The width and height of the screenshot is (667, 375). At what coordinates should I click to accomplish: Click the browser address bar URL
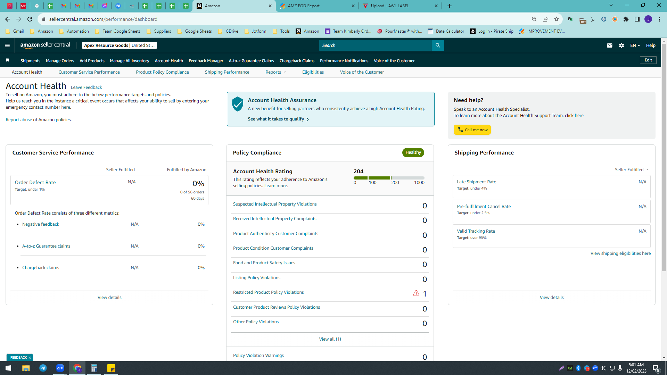[x=103, y=19]
